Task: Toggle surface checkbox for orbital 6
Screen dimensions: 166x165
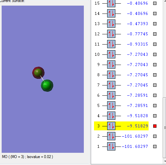Action: click(x=155, y=95)
